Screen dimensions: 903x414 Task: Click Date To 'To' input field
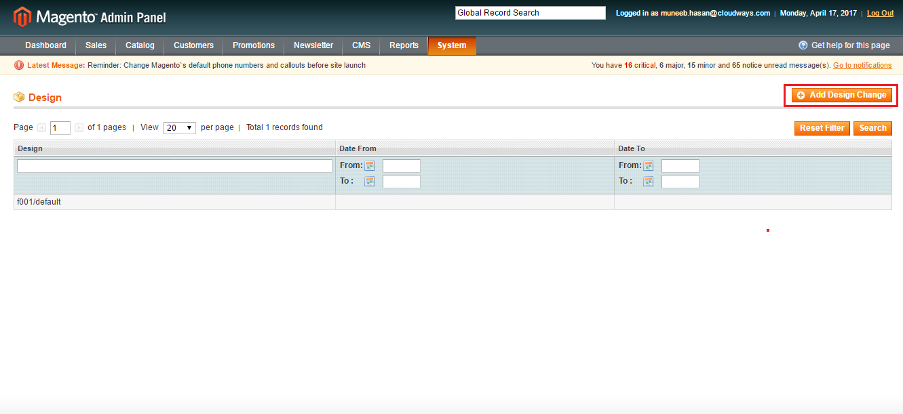pyautogui.click(x=680, y=182)
